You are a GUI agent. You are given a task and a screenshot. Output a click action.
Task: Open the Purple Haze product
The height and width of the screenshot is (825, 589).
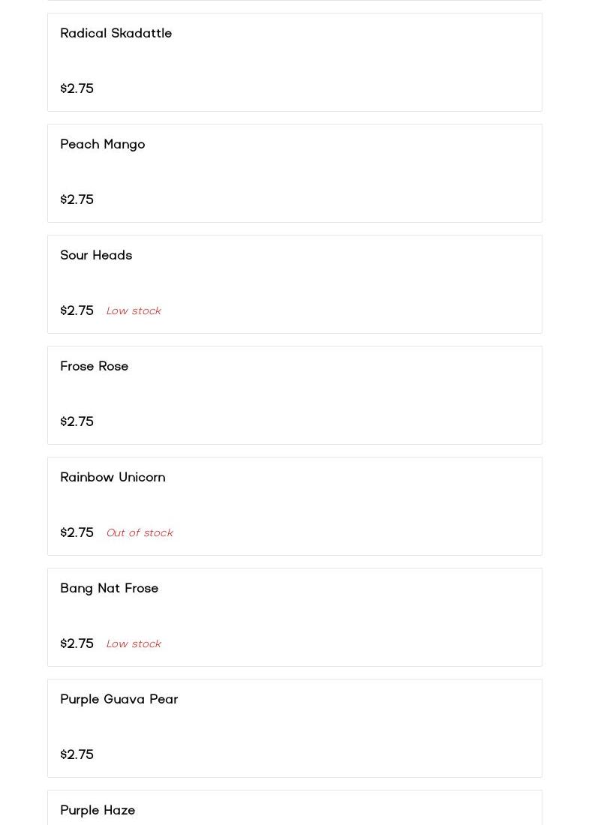tap(98, 811)
